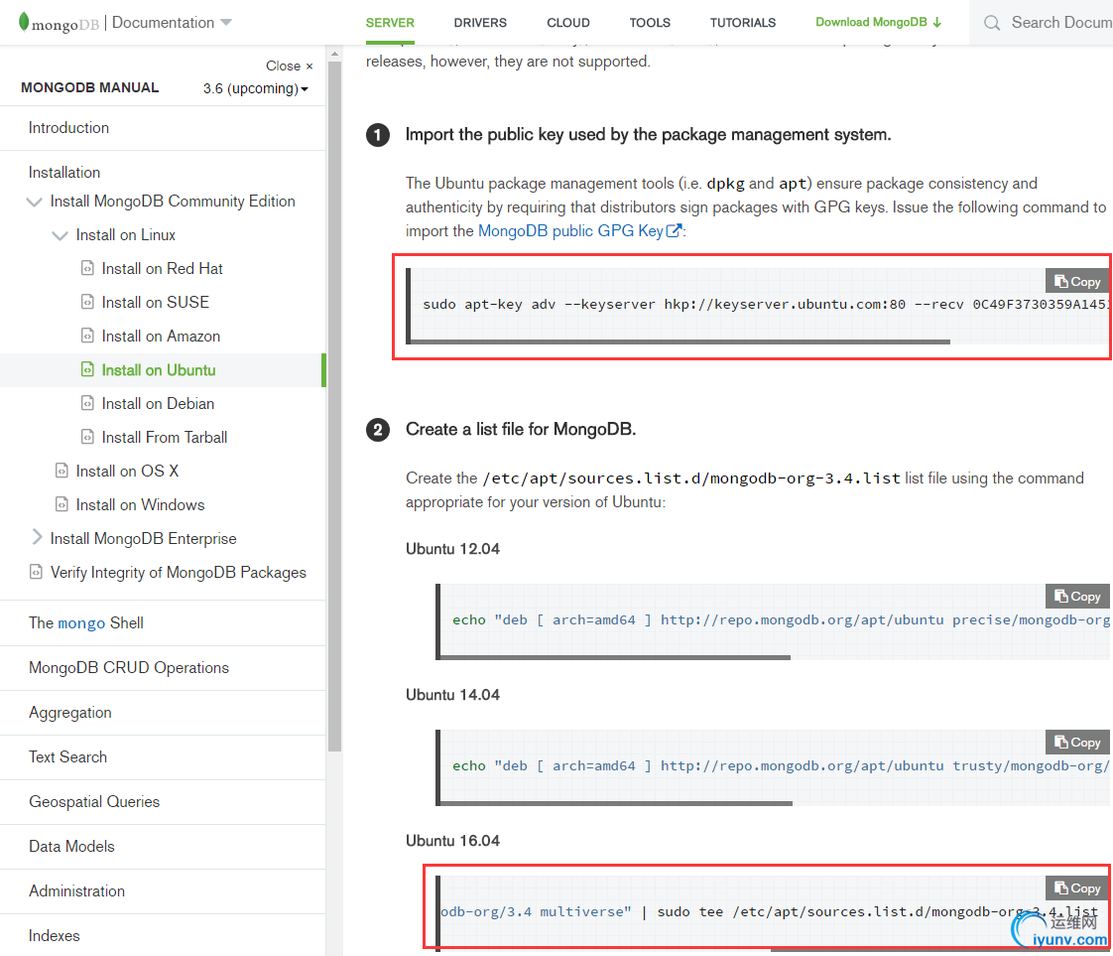
Task: Open Install on Red Hat page
Action: coord(162,268)
